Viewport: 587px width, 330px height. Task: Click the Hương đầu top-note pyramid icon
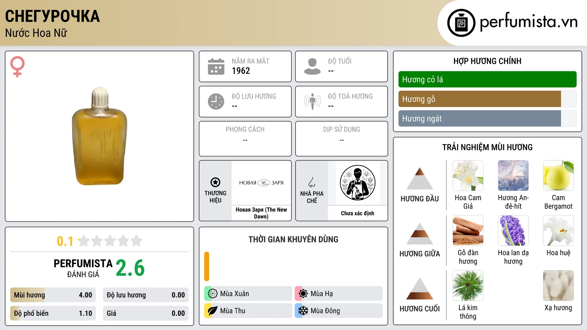pyautogui.click(x=420, y=178)
